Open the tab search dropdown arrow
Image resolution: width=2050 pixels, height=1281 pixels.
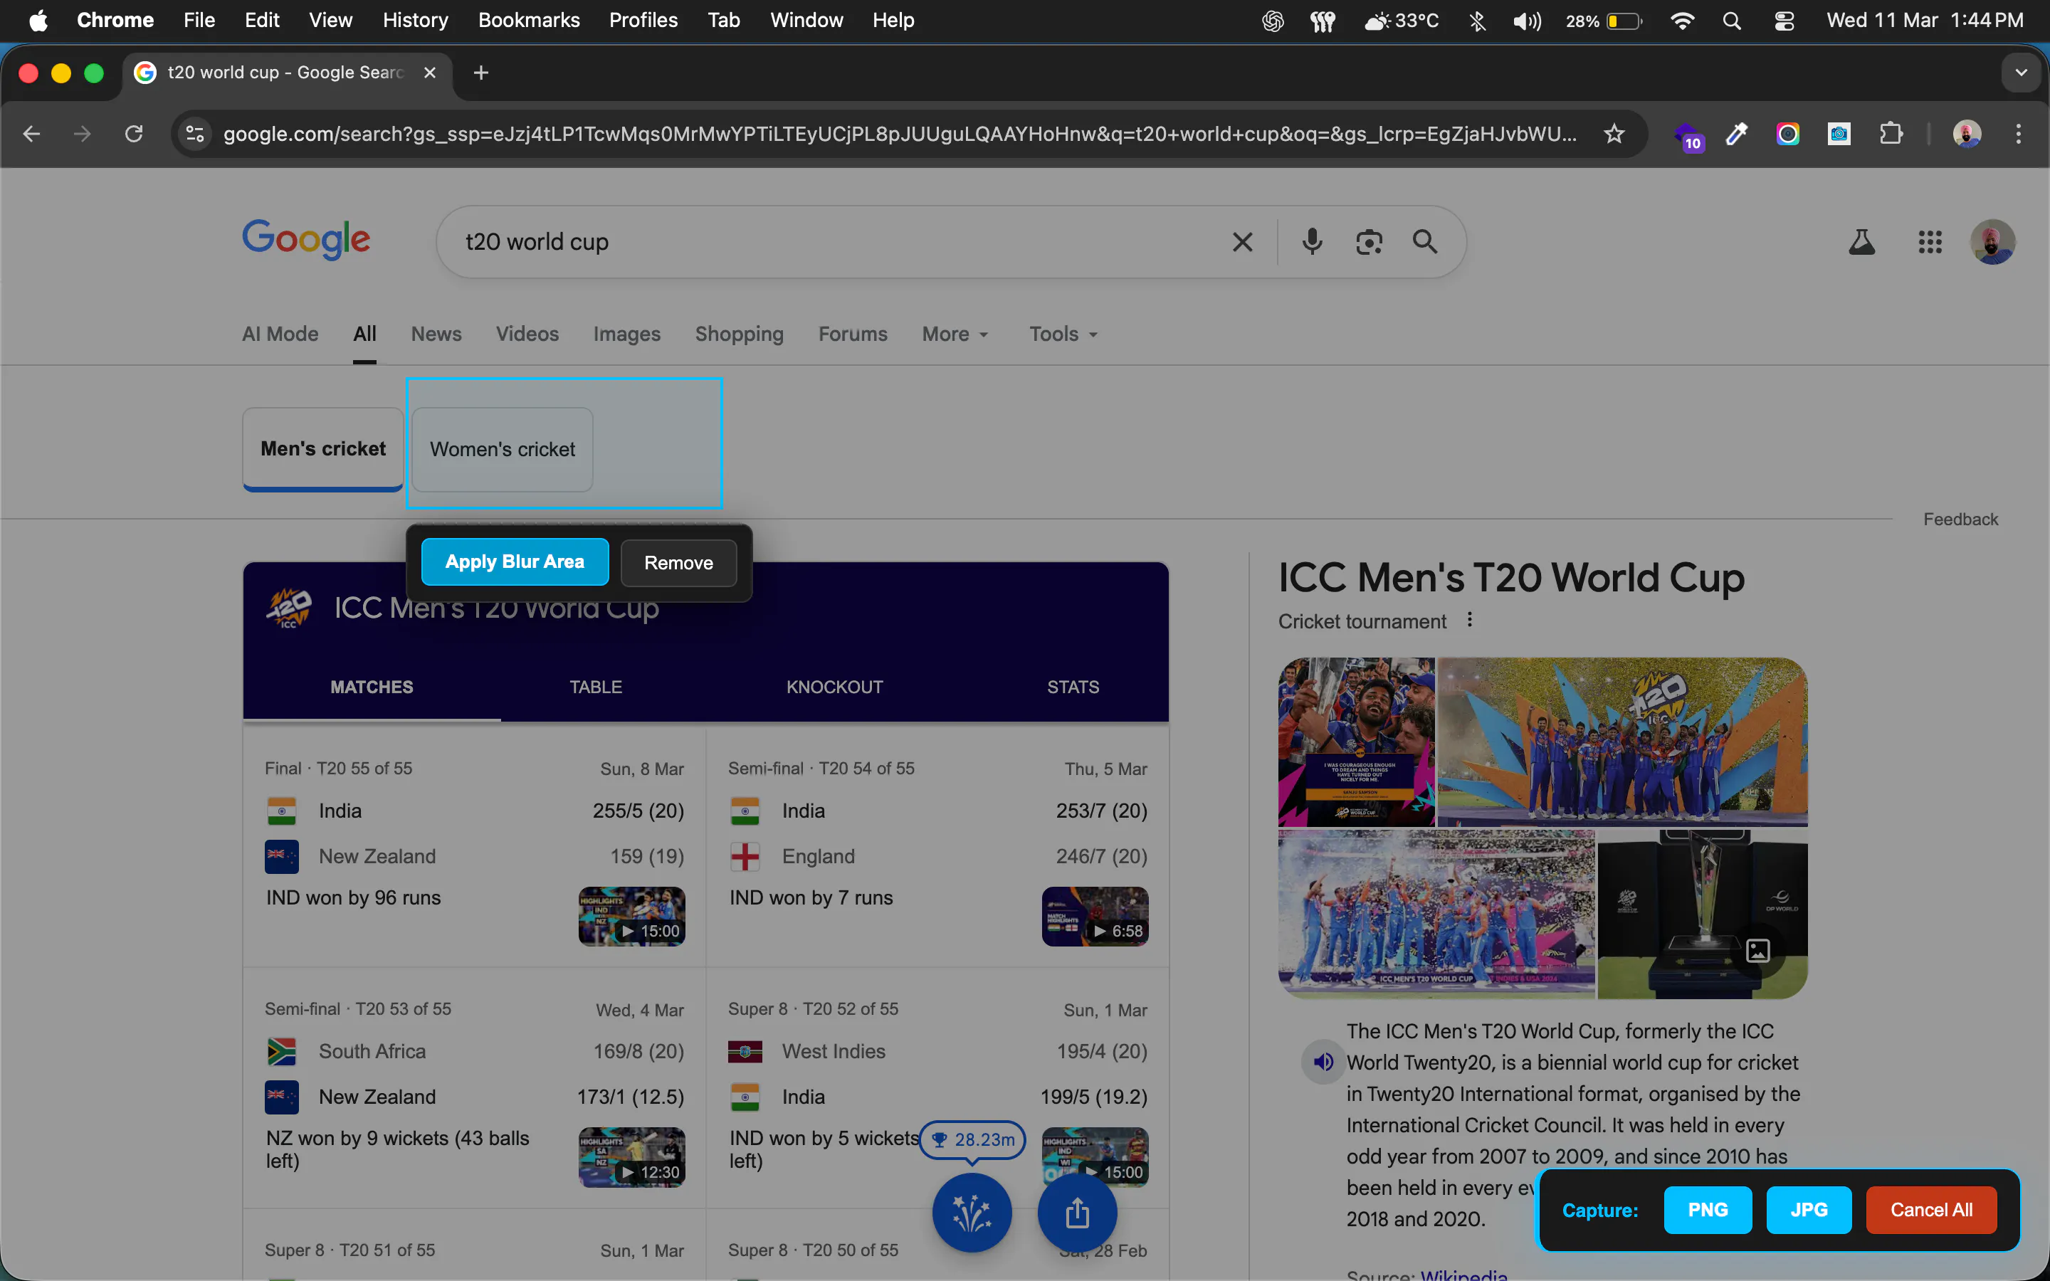(2022, 73)
